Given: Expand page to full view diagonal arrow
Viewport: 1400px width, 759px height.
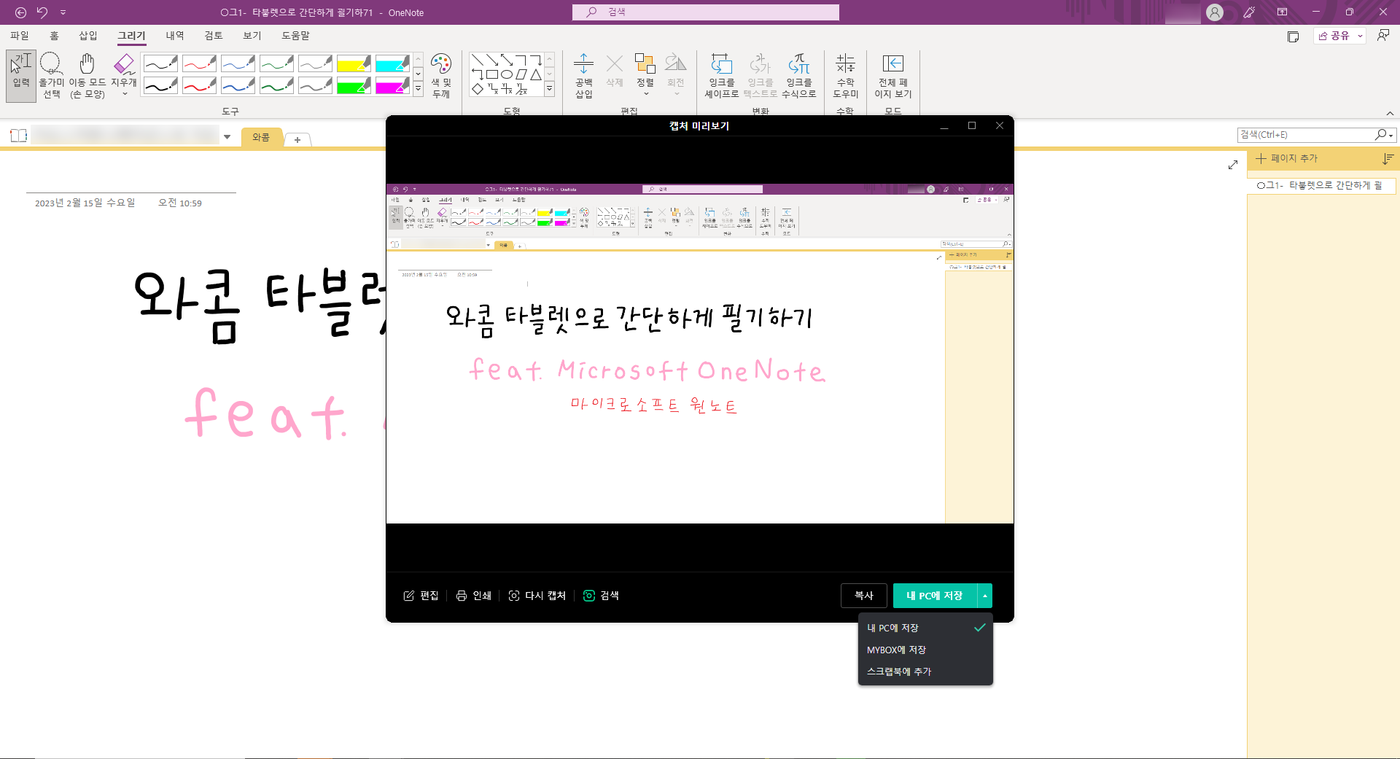Looking at the screenshot, I should pos(1233,165).
